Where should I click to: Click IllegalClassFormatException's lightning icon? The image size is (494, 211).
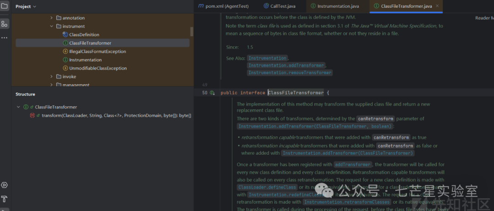click(x=65, y=51)
